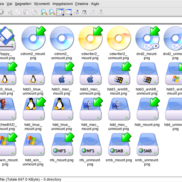Select the yellow cdwriter2_unmount.png disc icon
Image resolution: width=182 pixels, height=182 pixels.
click(x=119, y=38)
